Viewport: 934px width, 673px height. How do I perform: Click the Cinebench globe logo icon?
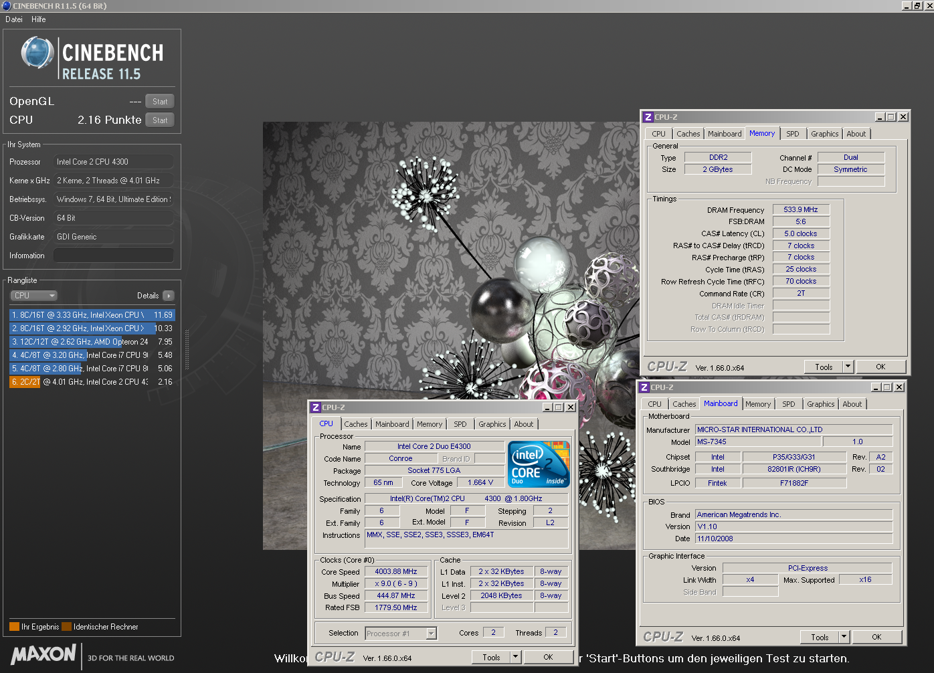(37, 53)
